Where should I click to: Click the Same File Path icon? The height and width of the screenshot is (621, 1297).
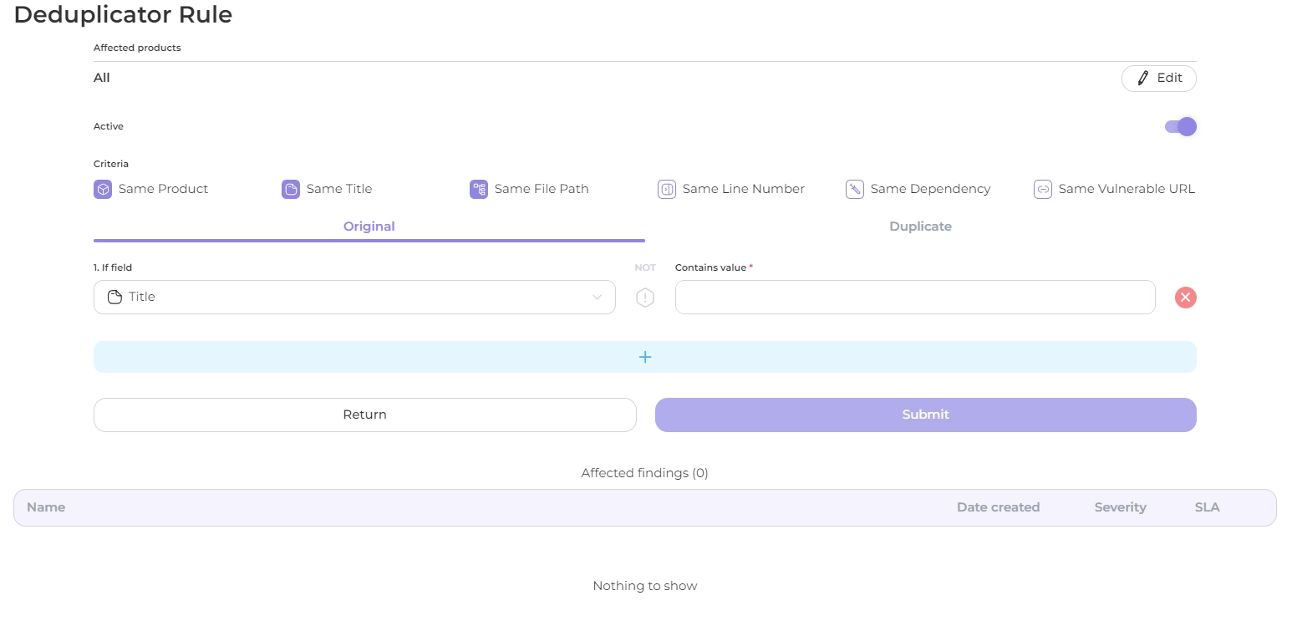pyautogui.click(x=478, y=189)
